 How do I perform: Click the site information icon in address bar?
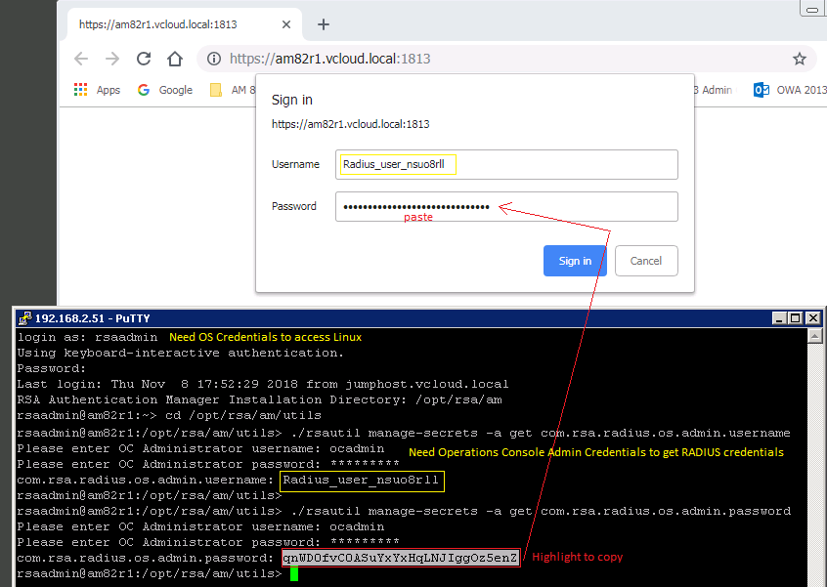click(x=214, y=59)
